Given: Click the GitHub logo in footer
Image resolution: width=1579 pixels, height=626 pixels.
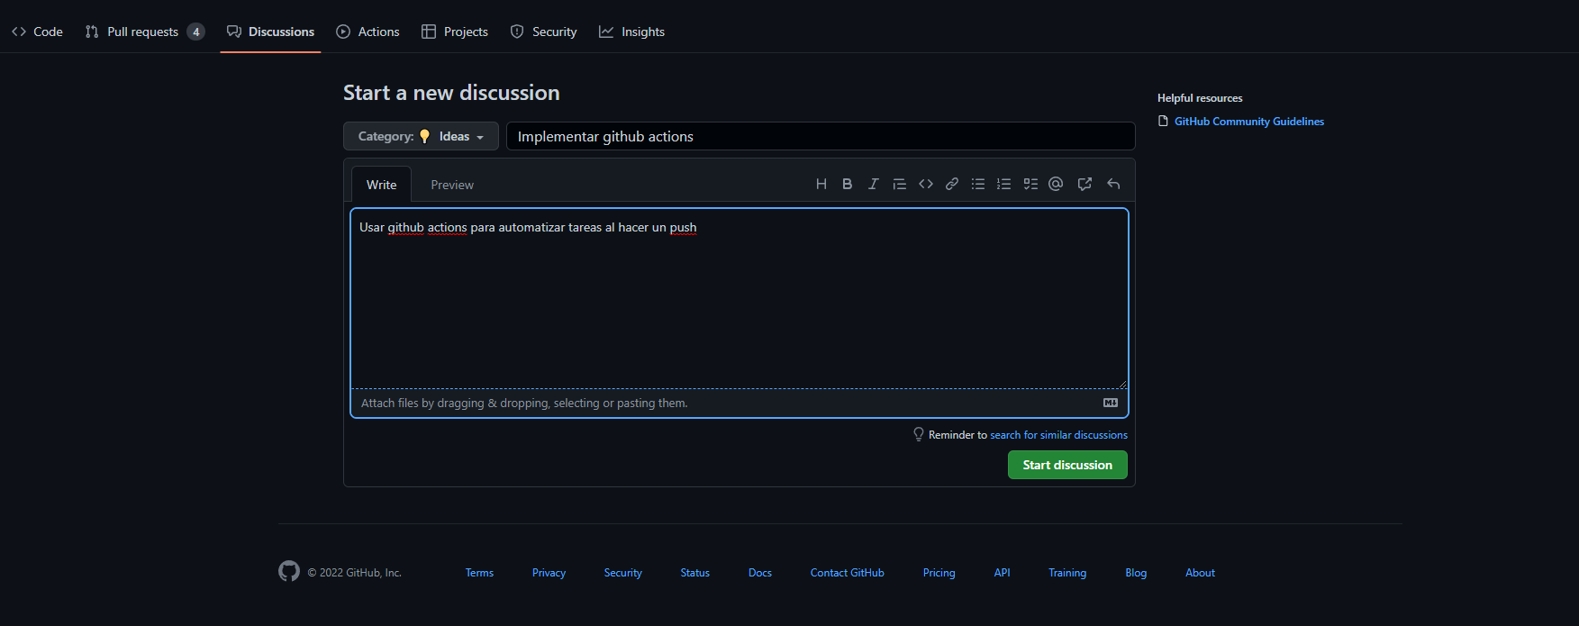Looking at the screenshot, I should pyautogui.click(x=289, y=571).
